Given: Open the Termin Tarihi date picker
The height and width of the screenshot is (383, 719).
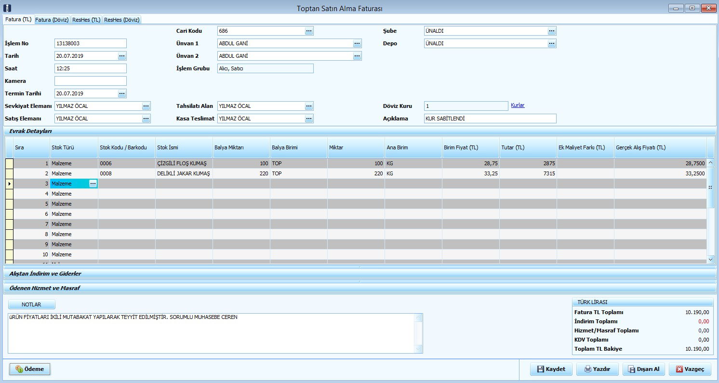Looking at the screenshot, I should [122, 93].
